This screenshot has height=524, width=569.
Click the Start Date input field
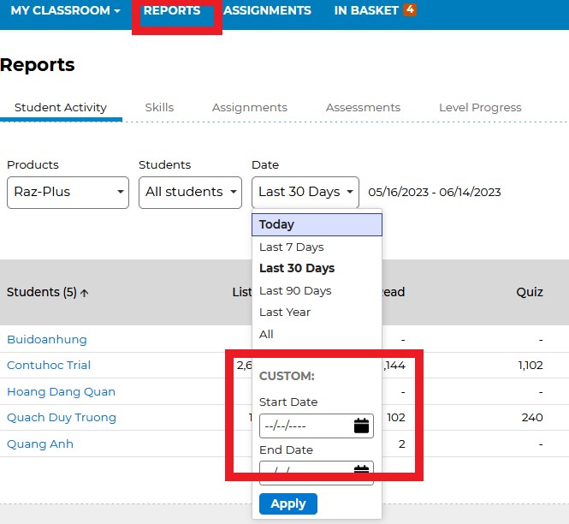point(304,426)
